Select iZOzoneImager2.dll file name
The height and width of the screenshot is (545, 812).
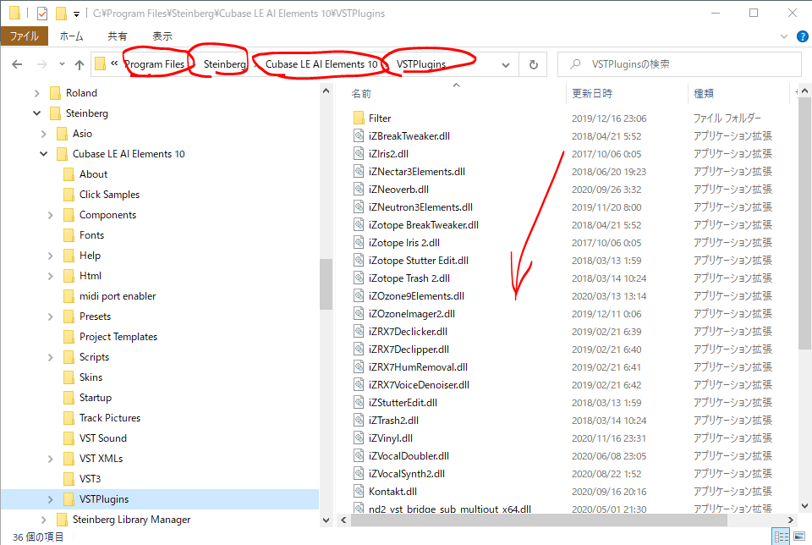[412, 314]
